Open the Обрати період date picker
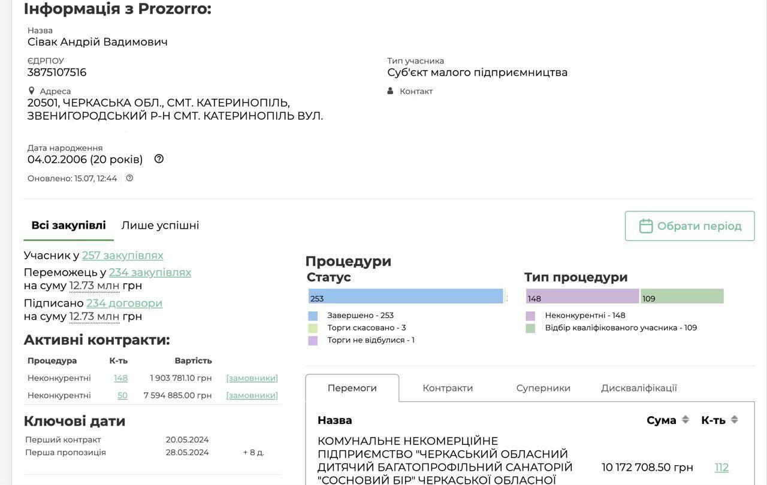This screenshot has height=485, width=767. (x=690, y=226)
